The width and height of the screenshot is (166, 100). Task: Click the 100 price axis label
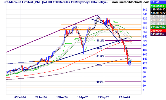[x=145, y=68]
